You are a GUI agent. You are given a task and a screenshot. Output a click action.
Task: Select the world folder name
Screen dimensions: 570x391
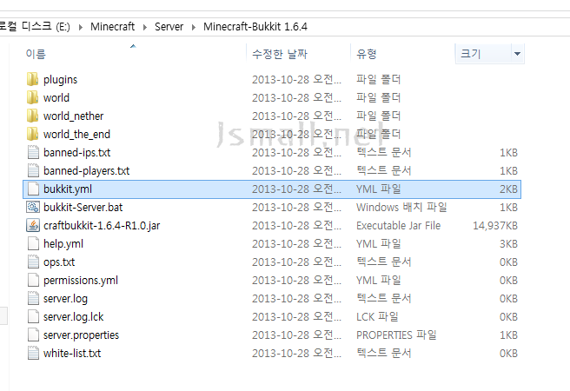(x=56, y=97)
